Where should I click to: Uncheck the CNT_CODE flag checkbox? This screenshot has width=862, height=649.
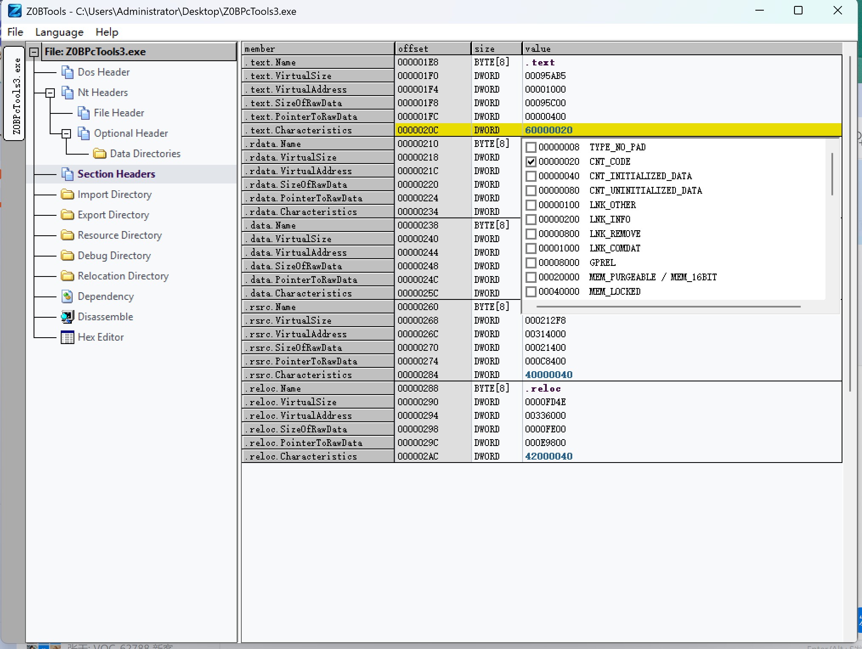pos(531,162)
